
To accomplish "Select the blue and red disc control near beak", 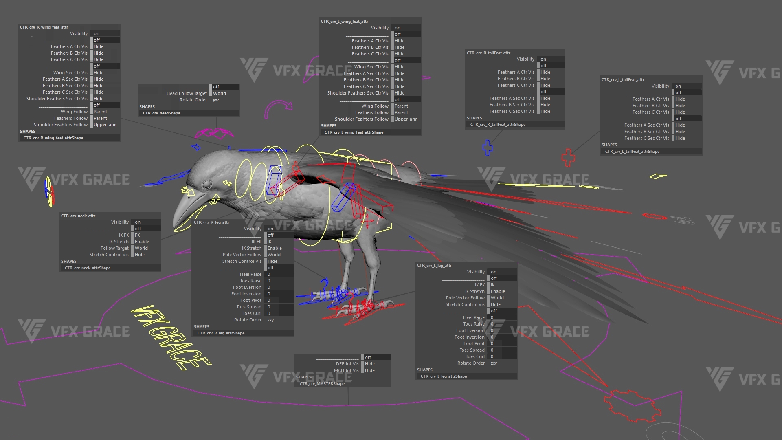I will [x=49, y=191].
